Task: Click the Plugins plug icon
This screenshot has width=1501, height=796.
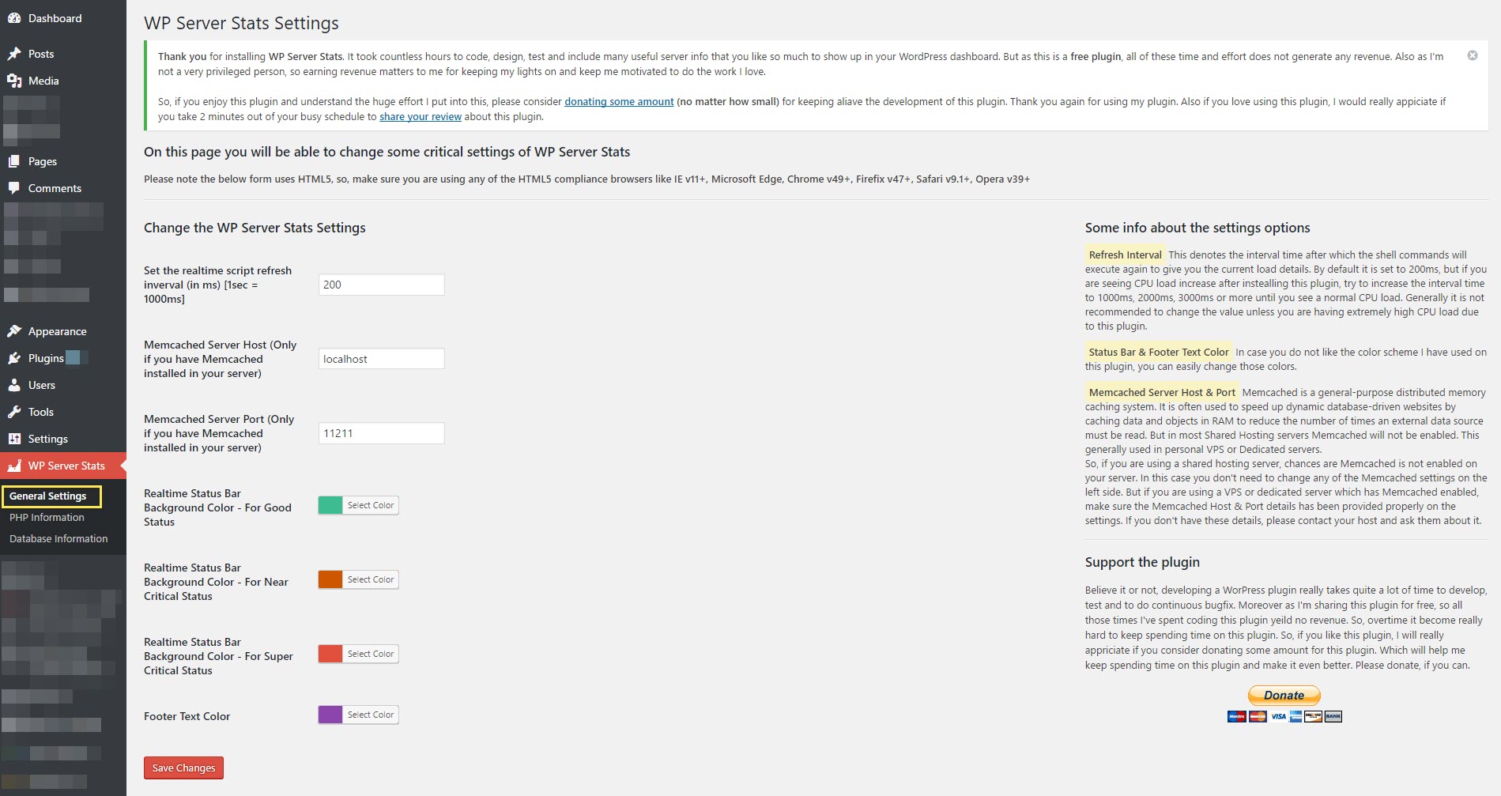Action: (14, 358)
